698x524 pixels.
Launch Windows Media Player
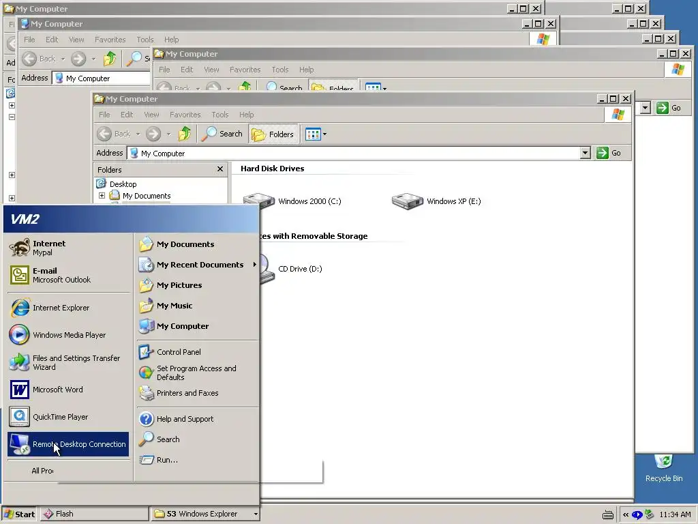click(x=68, y=335)
